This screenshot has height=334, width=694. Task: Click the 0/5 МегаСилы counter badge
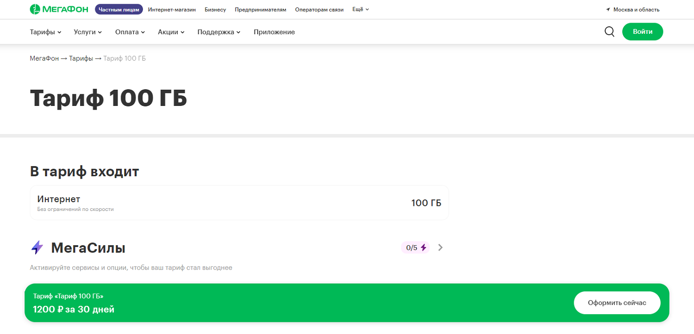pos(415,247)
